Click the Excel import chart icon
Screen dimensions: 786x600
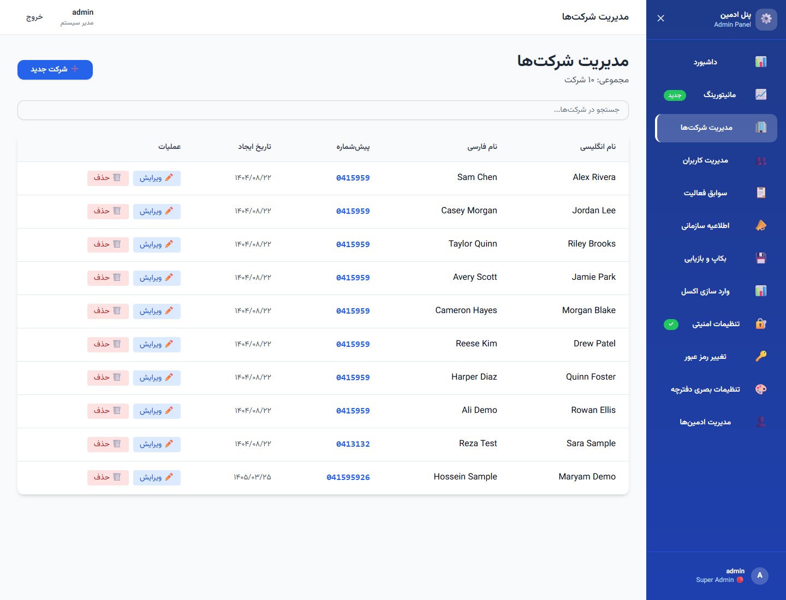pos(761,291)
